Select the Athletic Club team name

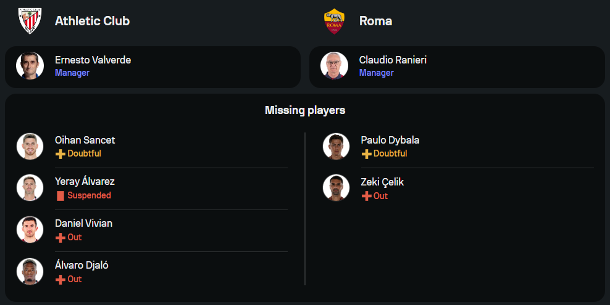92,21
